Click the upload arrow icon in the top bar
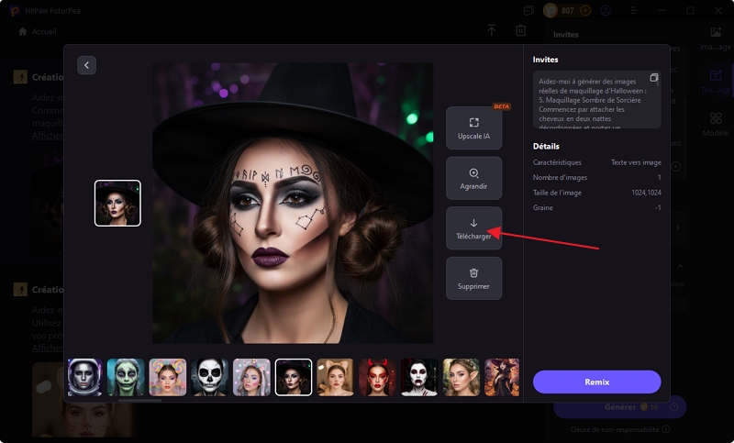Viewport: 734px width, 443px height. (x=492, y=31)
